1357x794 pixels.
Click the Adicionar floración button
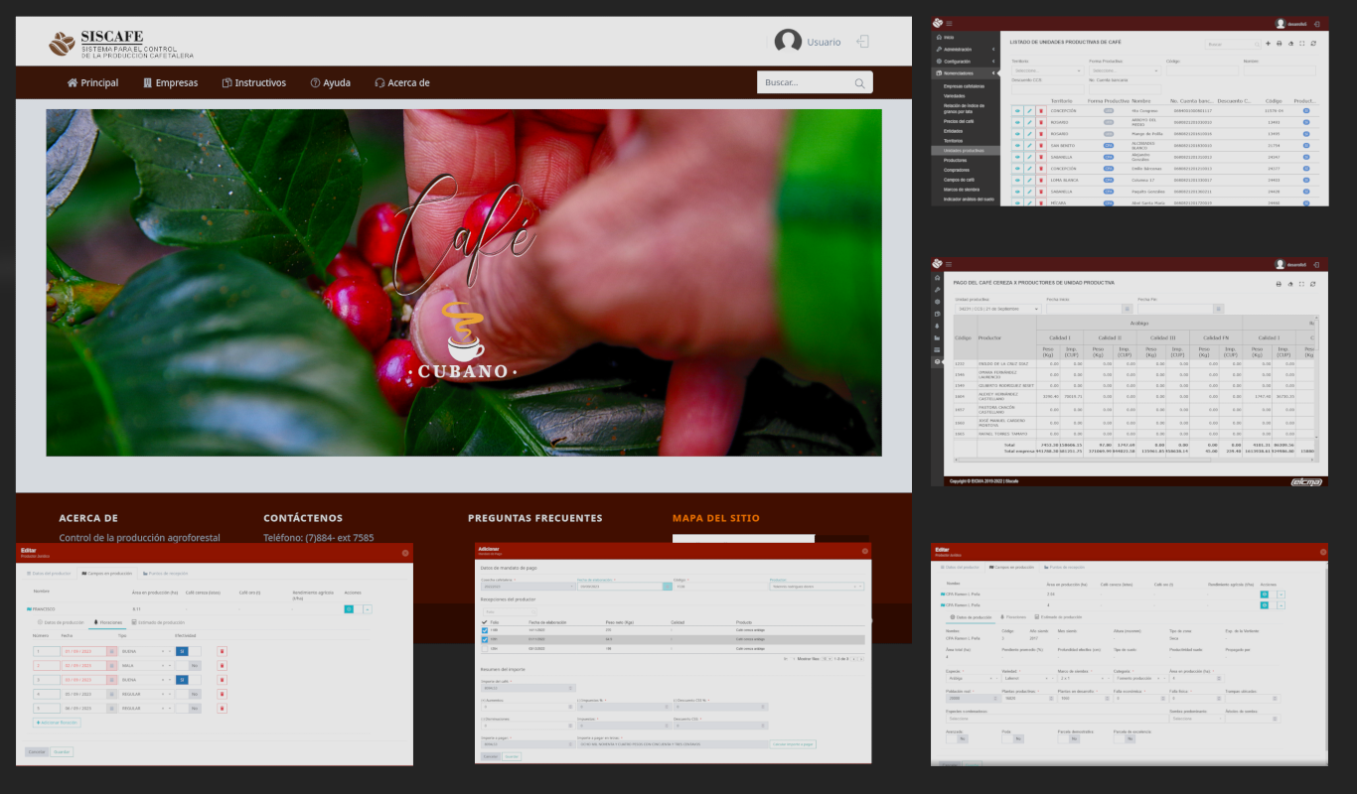click(57, 722)
